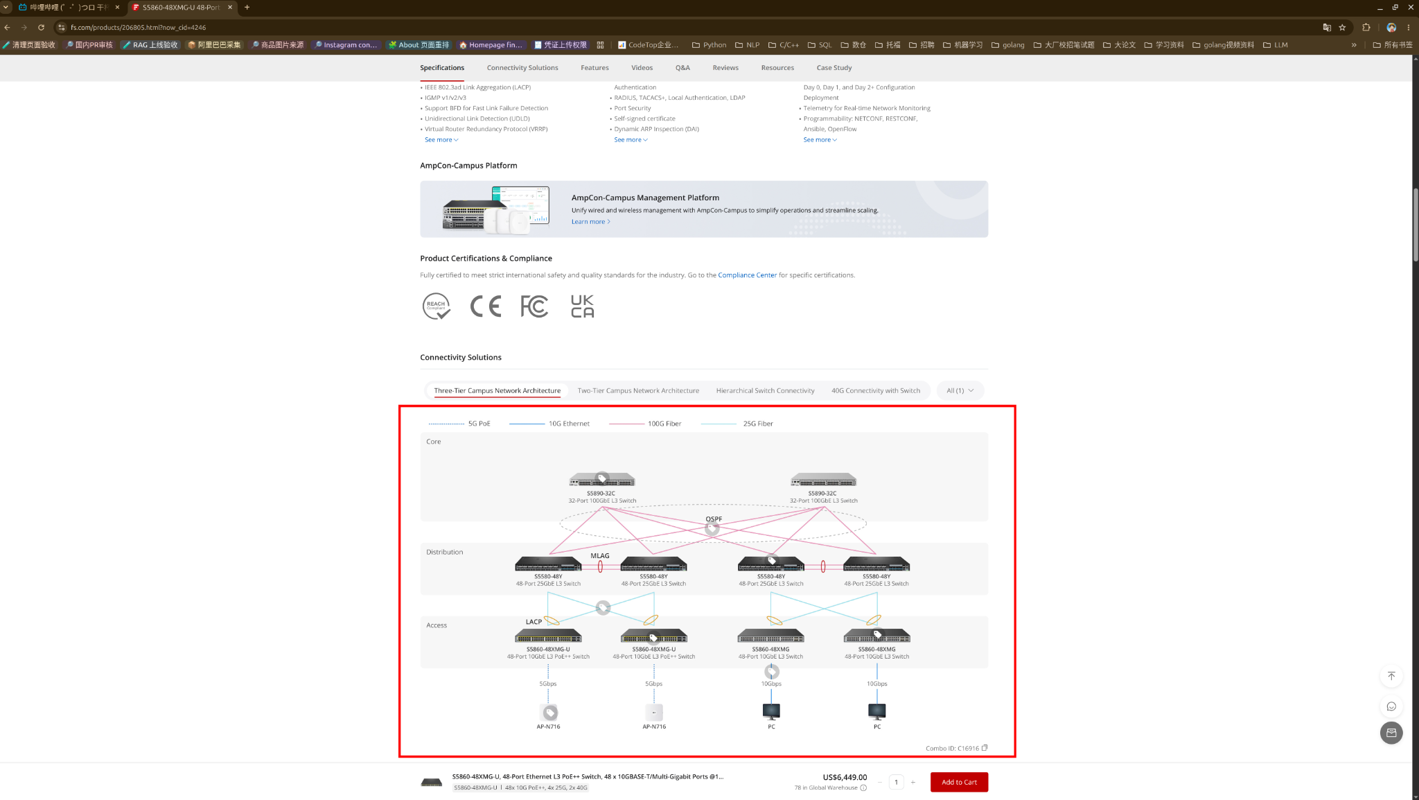This screenshot has width=1419, height=800.
Task: Expand the All (1) dropdown
Action: 960,391
